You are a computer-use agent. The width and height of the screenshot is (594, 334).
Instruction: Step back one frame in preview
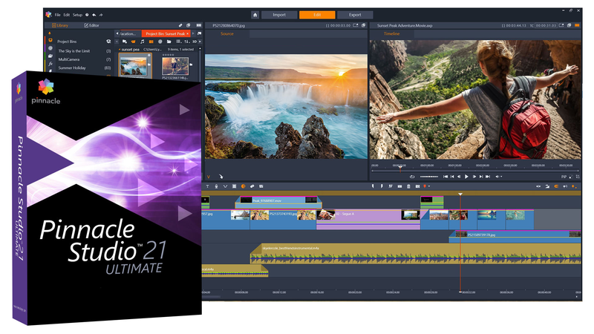click(x=459, y=177)
